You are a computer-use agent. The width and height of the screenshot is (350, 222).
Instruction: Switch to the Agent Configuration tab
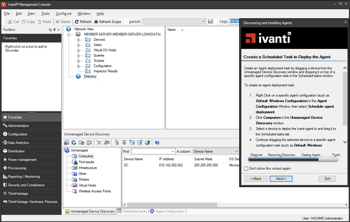168,211
